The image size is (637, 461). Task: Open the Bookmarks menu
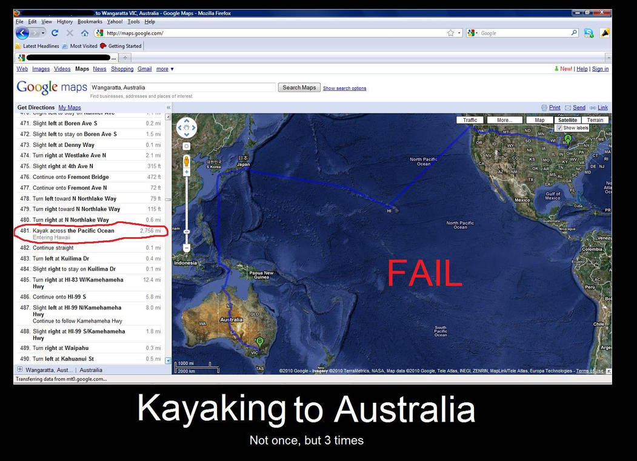90,21
